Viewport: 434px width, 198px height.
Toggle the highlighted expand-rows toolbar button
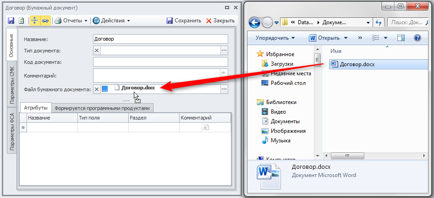(x=35, y=21)
